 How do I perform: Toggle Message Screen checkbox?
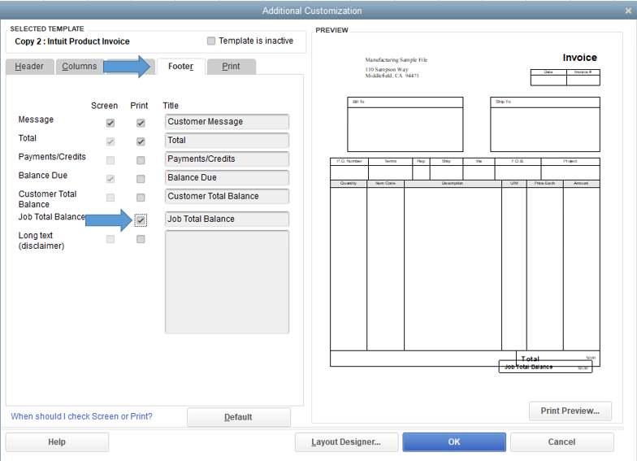click(110, 123)
